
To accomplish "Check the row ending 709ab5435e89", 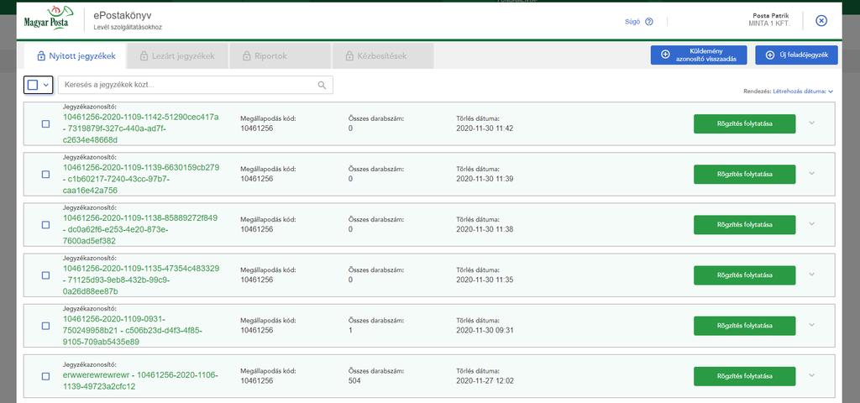I will pyautogui.click(x=45, y=326).
